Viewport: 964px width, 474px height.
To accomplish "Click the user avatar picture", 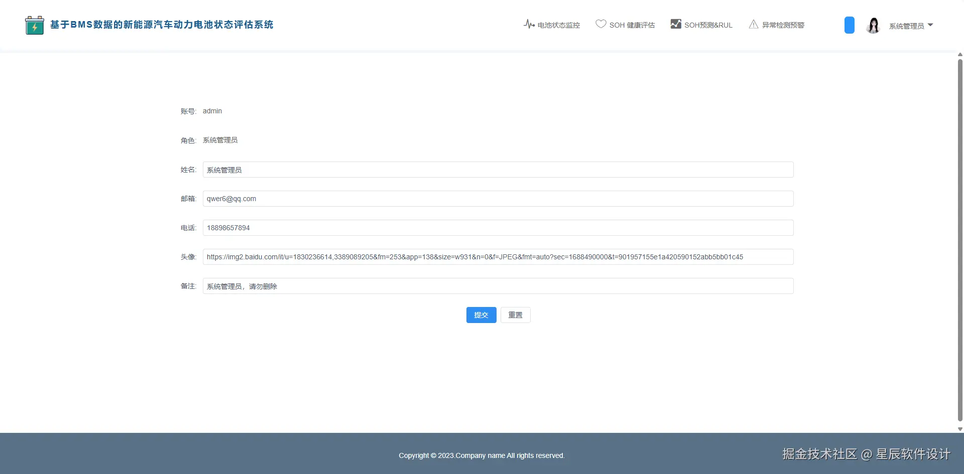I will click(x=874, y=25).
